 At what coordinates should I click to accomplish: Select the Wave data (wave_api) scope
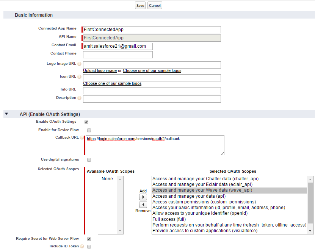[229, 190]
